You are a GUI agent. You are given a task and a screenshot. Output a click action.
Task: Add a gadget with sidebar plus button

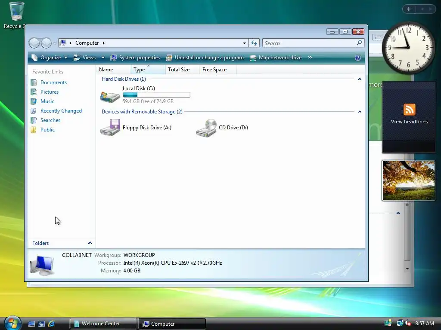coord(409,9)
